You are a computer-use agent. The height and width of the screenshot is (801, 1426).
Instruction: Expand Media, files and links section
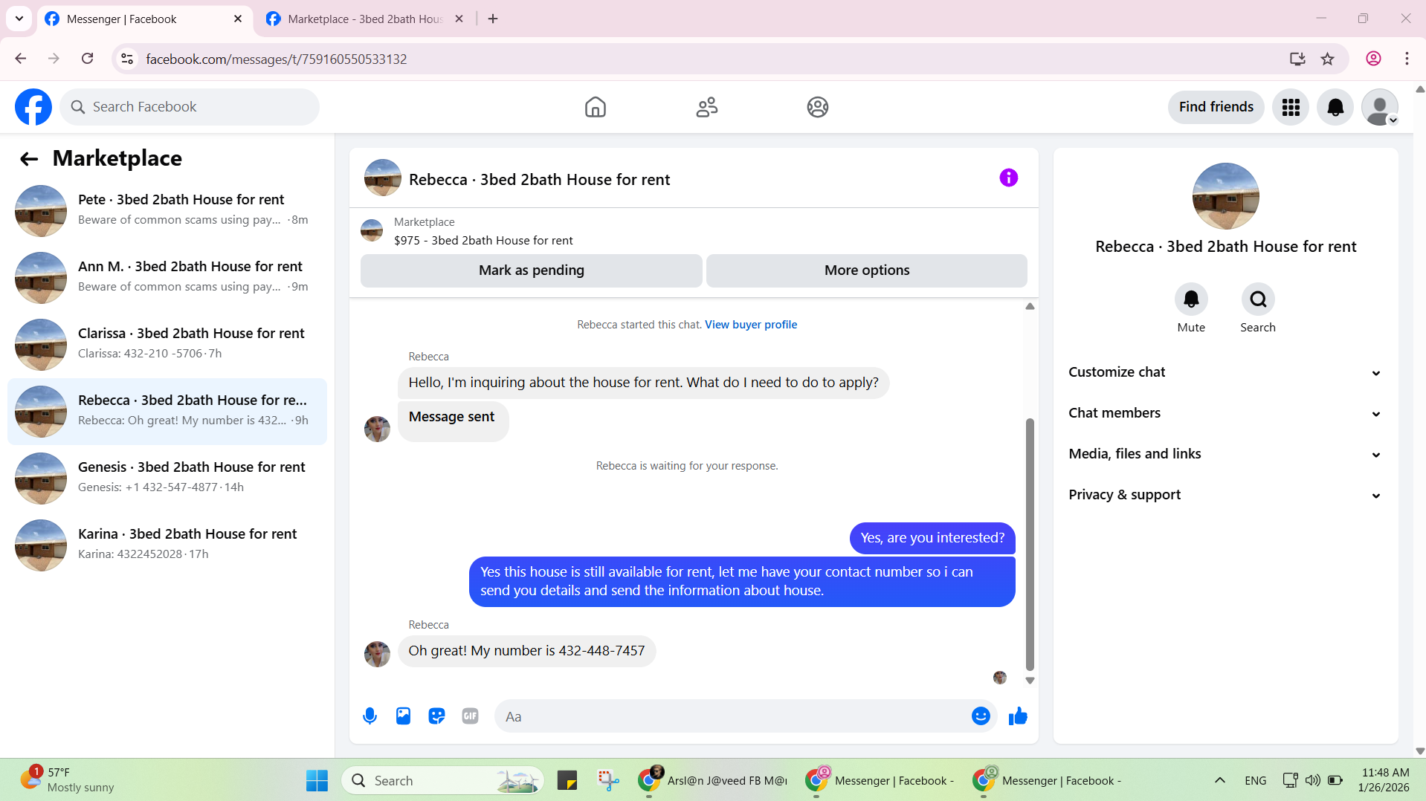(x=1225, y=454)
